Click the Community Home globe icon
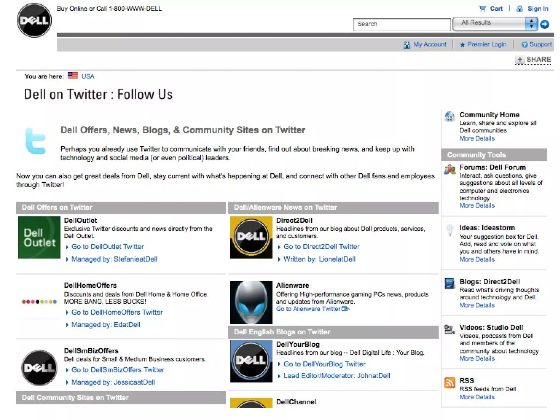Screen dimensions: 560x420 [449, 116]
